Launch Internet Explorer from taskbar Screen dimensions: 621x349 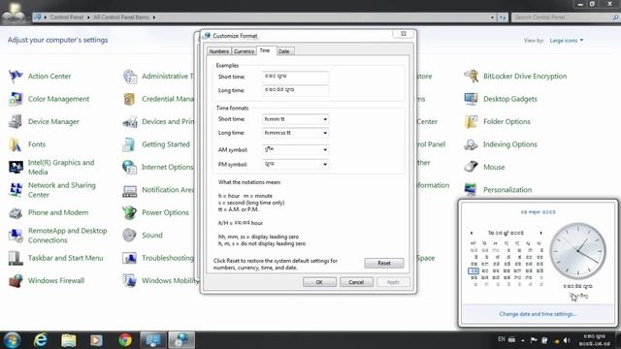pyautogui.click(x=40, y=340)
